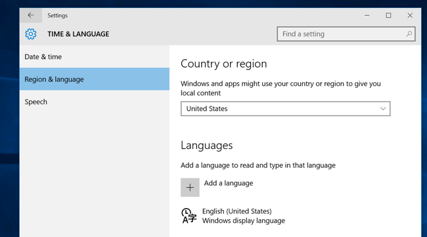The width and height of the screenshot is (427, 237).
Task: Click the Country or region heading
Action: point(224,64)
